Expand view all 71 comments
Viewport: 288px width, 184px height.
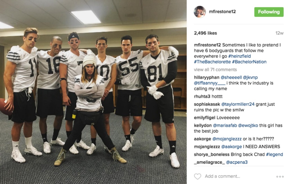pyautogui.click(x=215, y=70)
